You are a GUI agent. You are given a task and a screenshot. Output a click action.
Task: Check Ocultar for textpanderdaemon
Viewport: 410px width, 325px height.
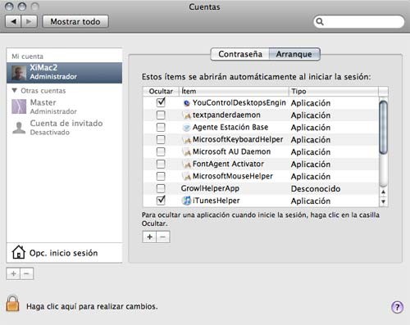pyautogui.click(x=161, y=115)
